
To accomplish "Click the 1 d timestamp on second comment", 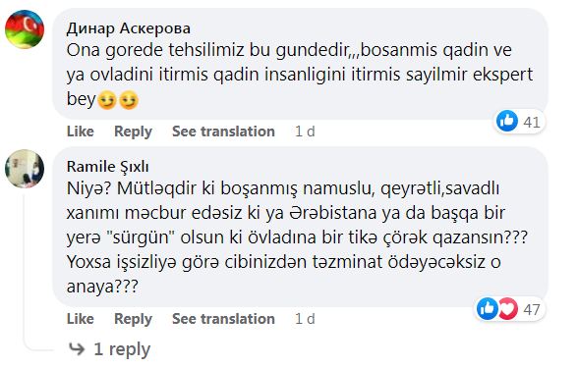I will pyautogui.click(x=305, y=319).
